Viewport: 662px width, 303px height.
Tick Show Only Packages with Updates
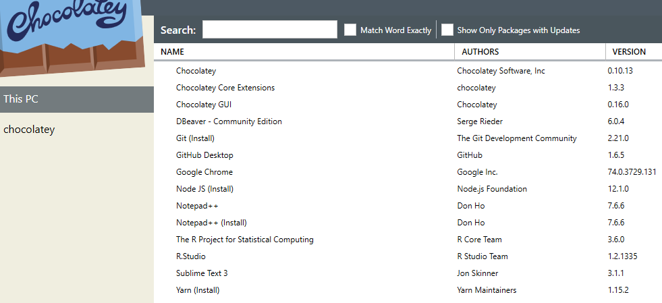coord(447,30)
